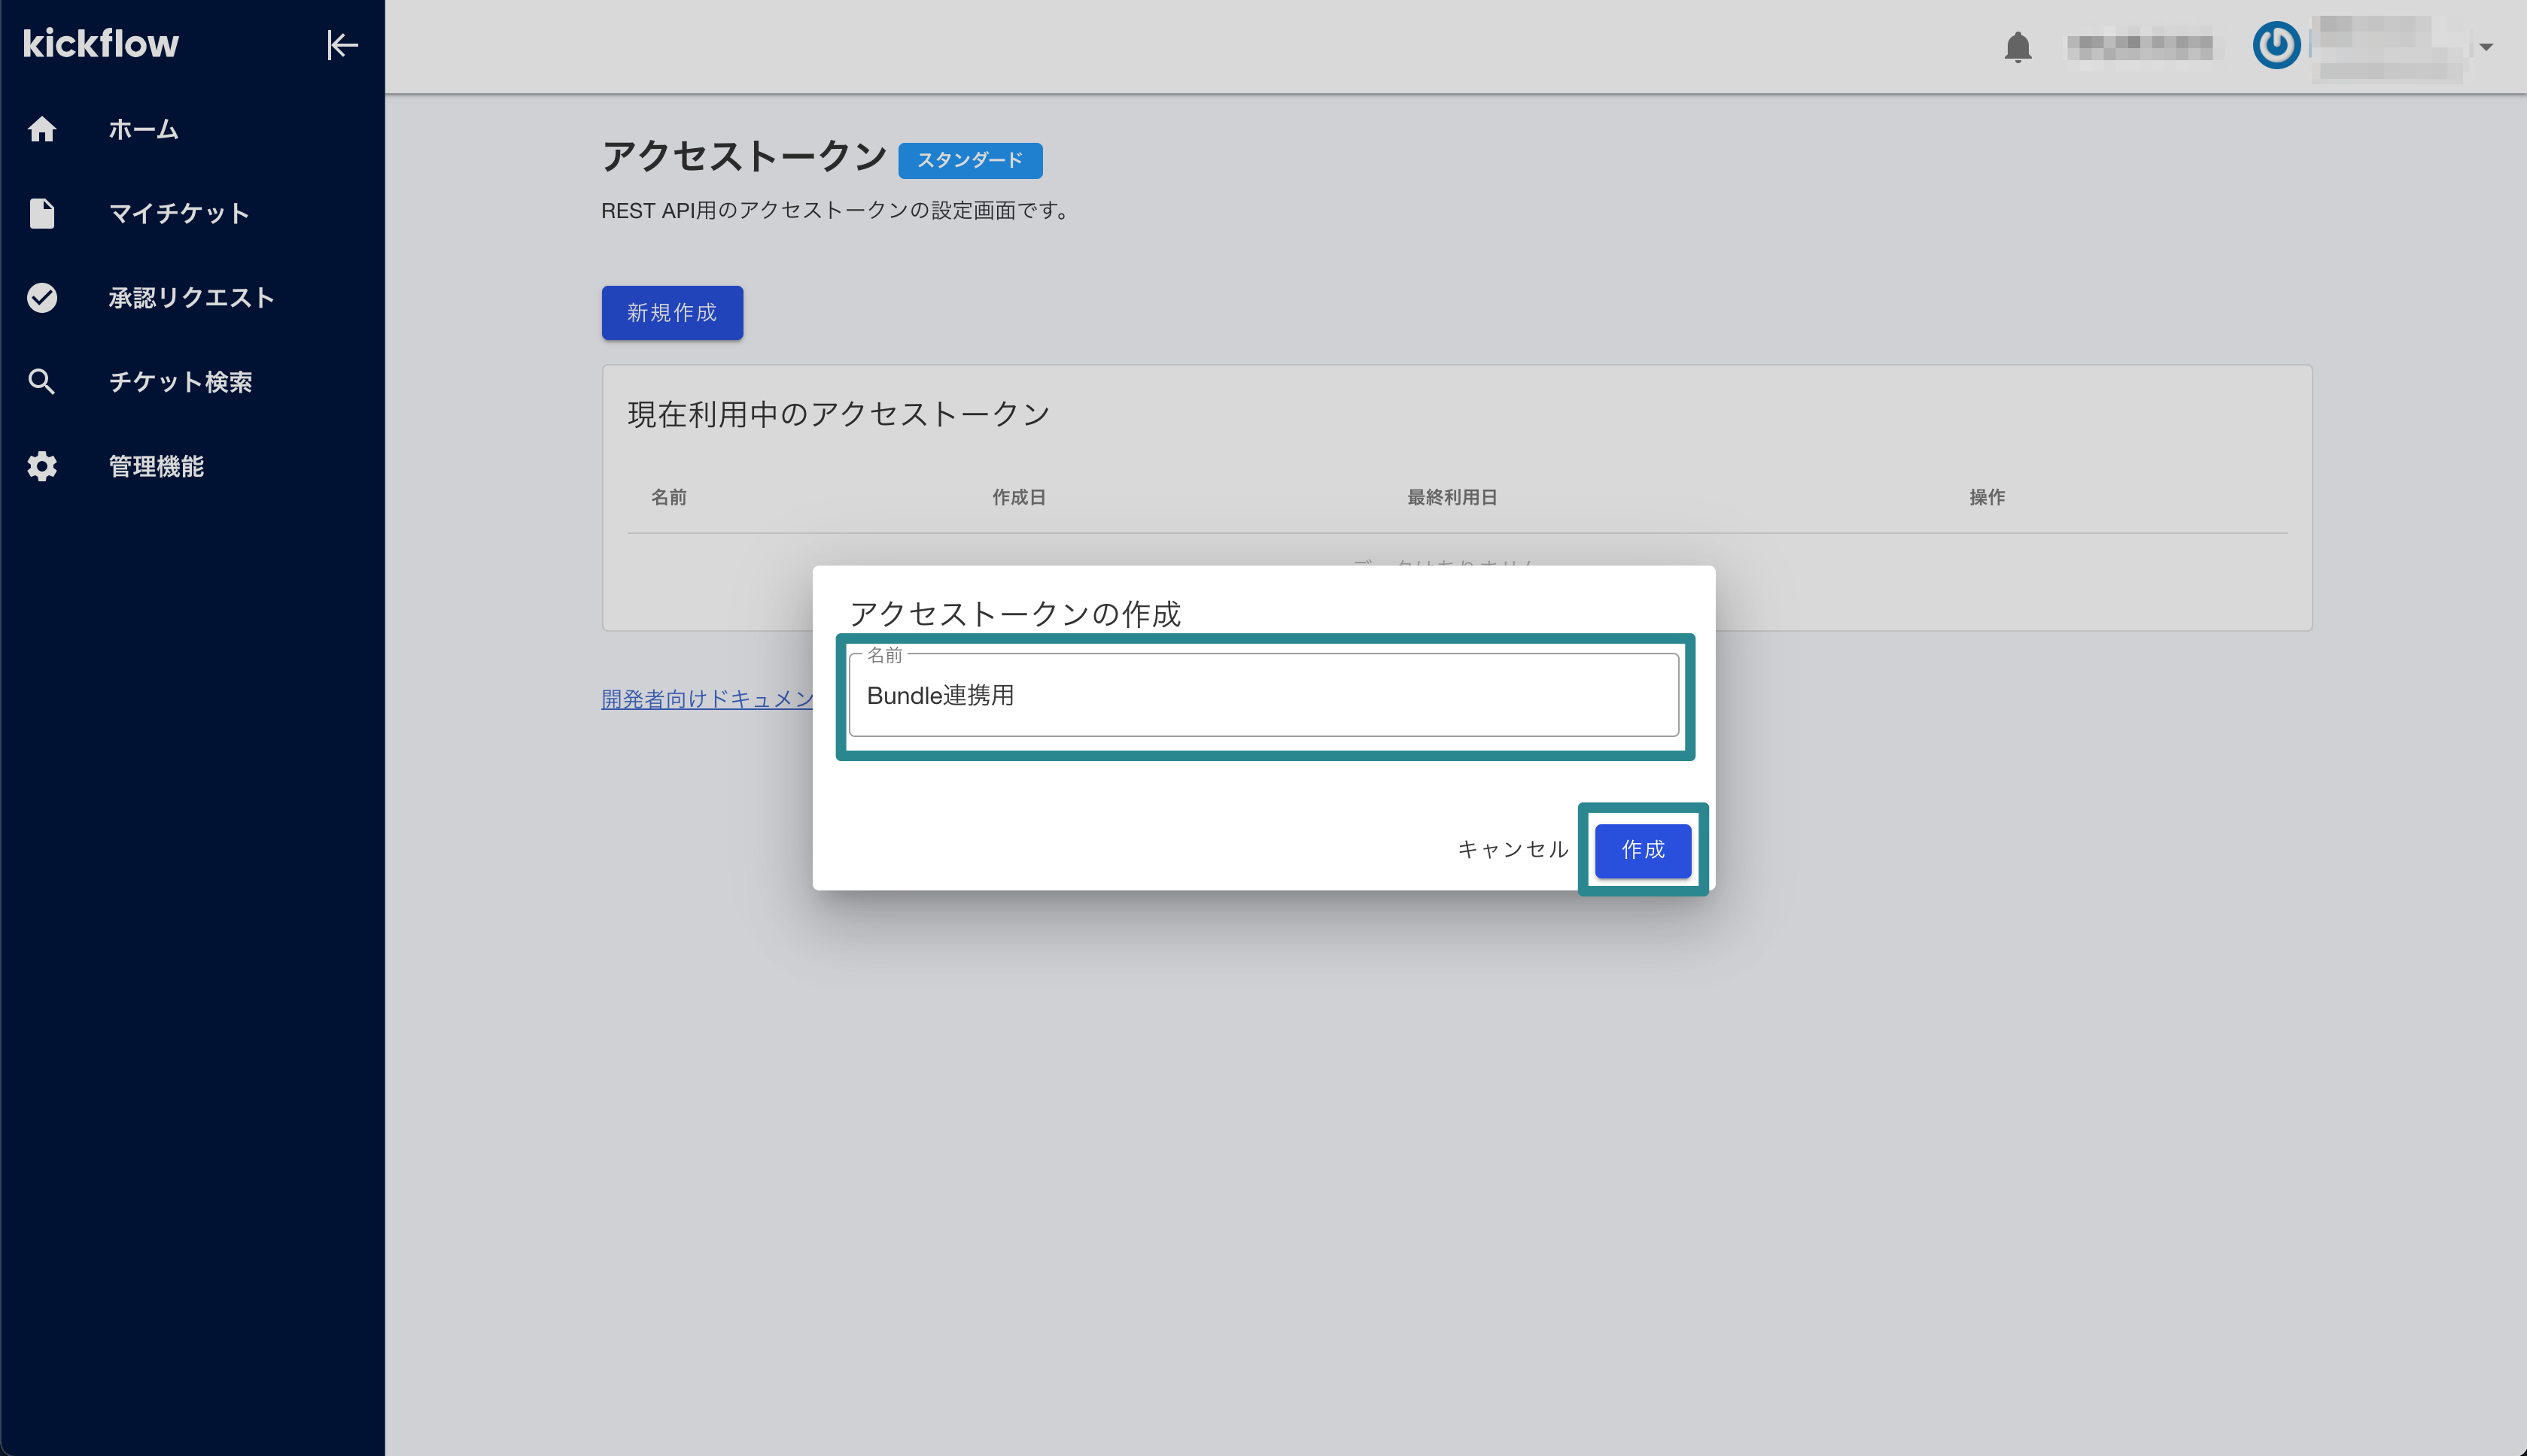Click the スタンダード plan badge
2527x1456 pixels.
(969, 160)
